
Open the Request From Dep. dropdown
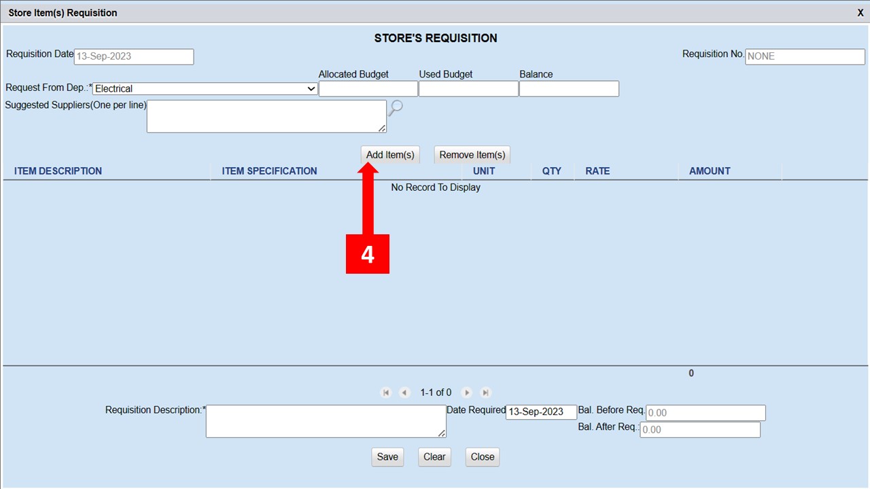205,89
